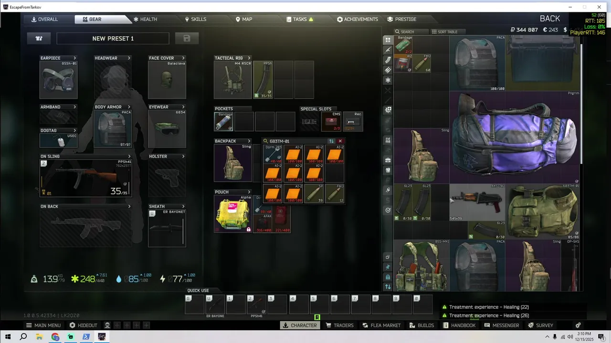
Task: Click the Dorm 203 key in 6B3TM-01 container
Action: [x=273, y=154]
